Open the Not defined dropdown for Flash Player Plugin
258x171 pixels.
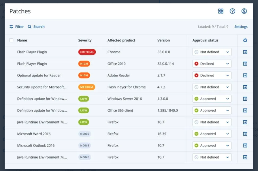[x=212, y=52]
